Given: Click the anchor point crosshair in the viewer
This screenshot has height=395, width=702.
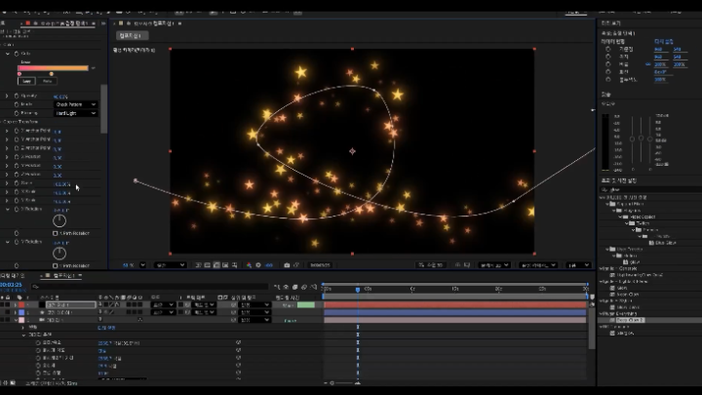Looking at the screenshot, I should pyautogui.click(x=352, y=151).
